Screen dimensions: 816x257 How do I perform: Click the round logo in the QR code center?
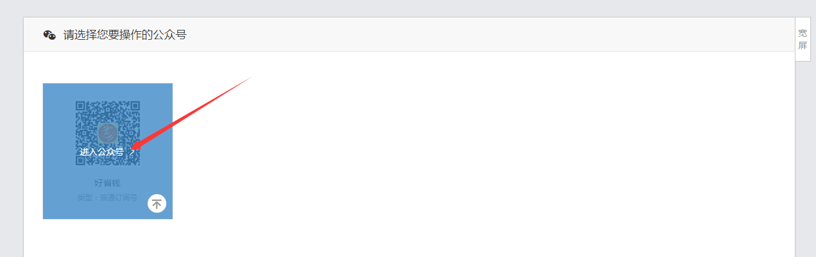108,133
